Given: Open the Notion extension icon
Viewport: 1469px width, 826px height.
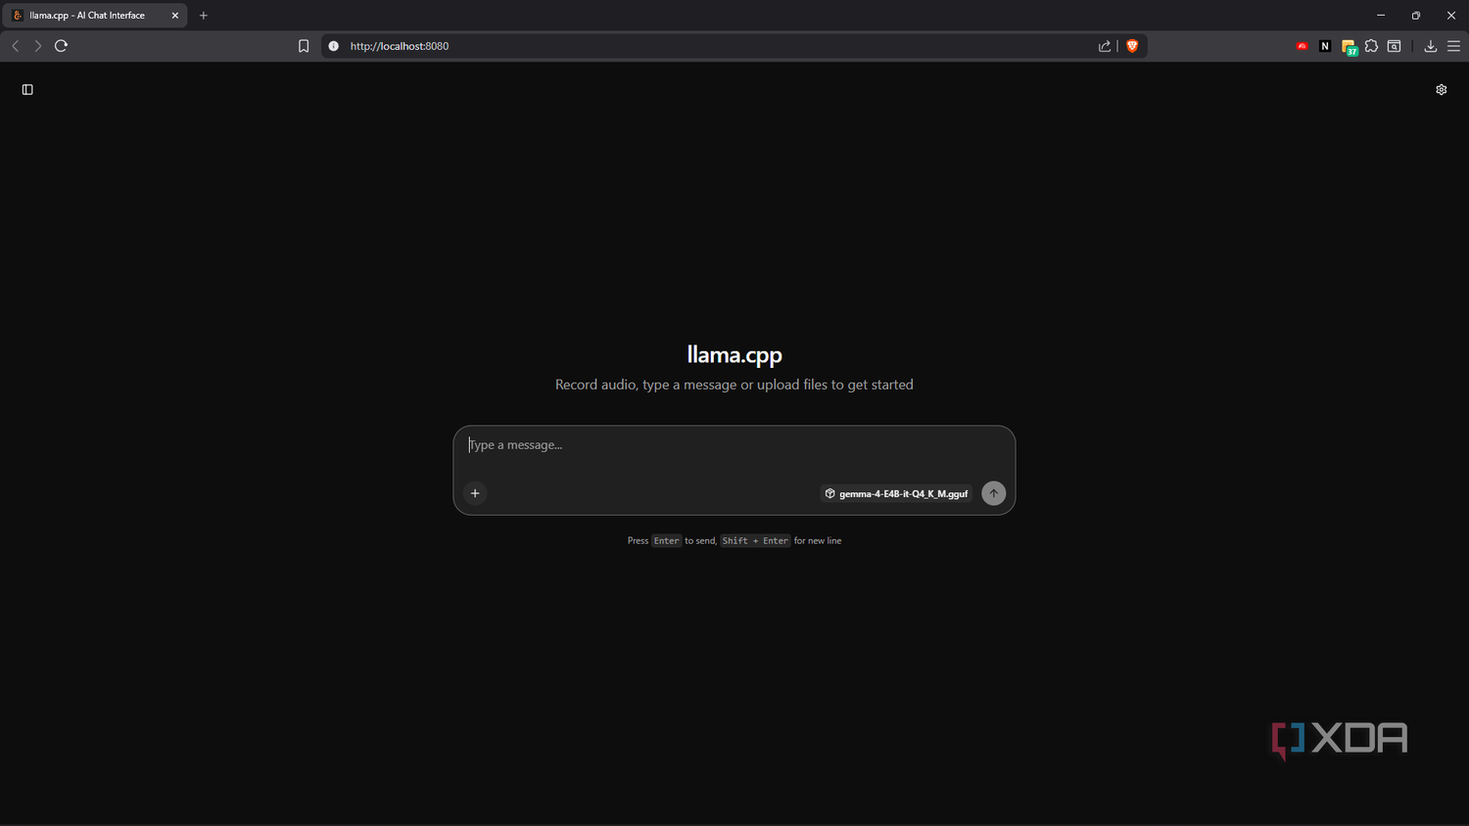Looking at the screenshot, I should click(1325, 46).
